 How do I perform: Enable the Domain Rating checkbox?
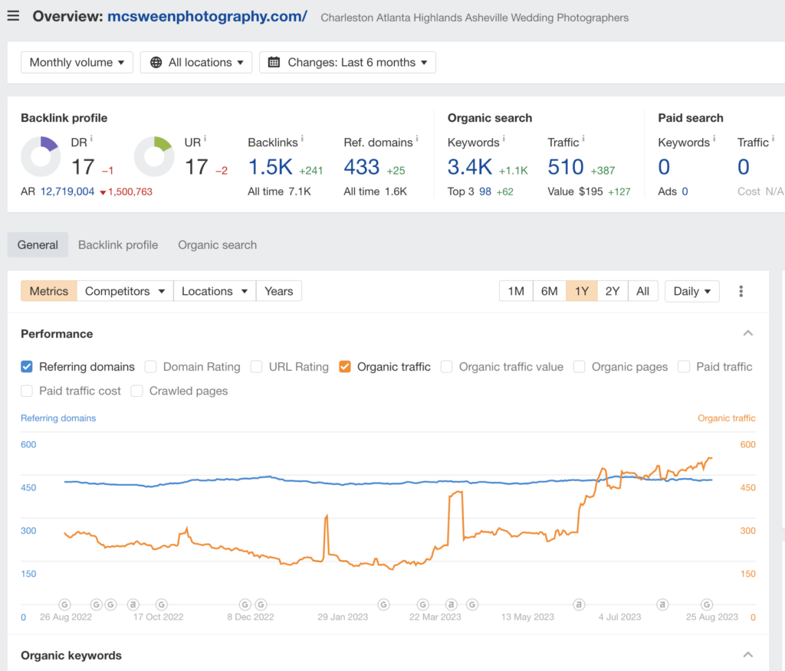[x=151, y=367]
